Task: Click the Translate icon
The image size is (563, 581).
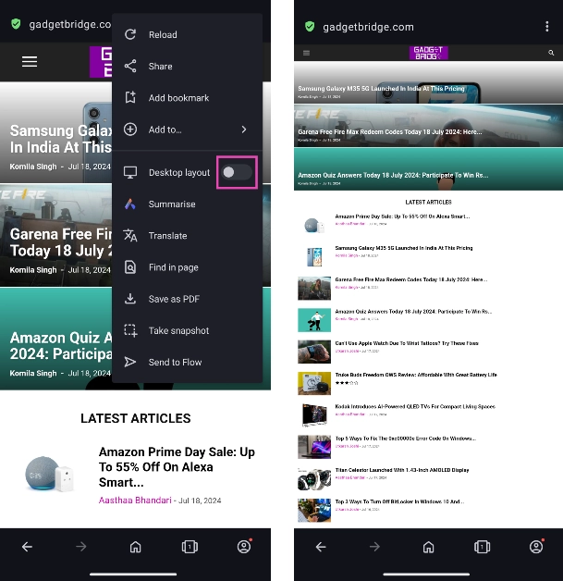Action: coord(130,236)
